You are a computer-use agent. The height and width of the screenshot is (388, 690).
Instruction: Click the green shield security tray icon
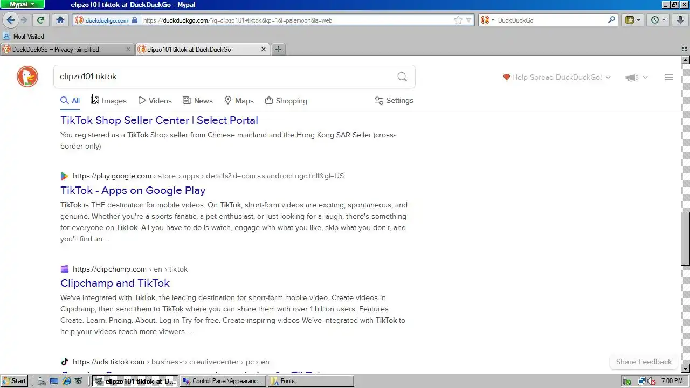coord(626,381)
